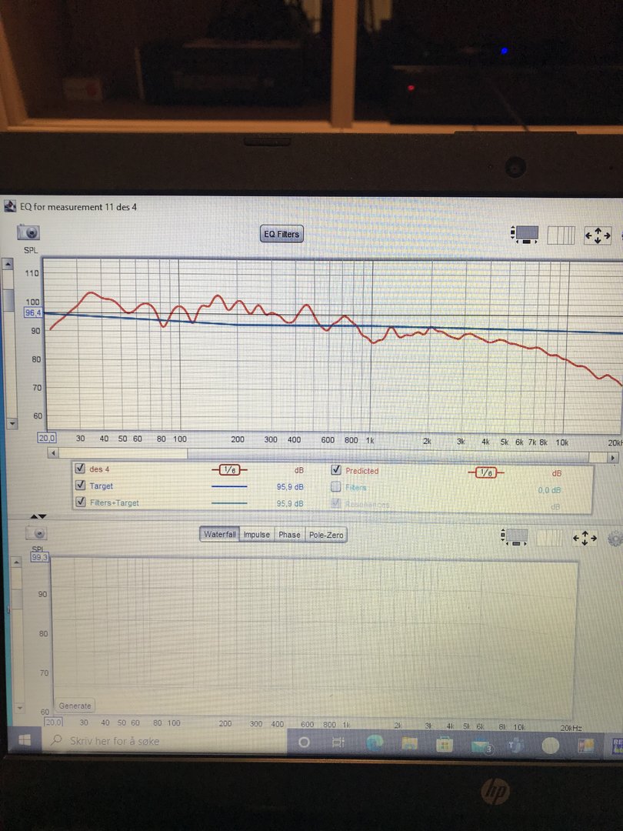Click lower graph vertical scrollbar up arrow
Viewport: 623px width, 831px height.
tap(16, 562)
